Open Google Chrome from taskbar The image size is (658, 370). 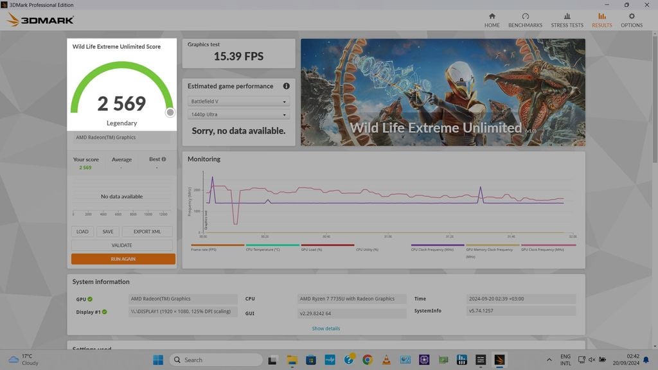coord(367,360)
